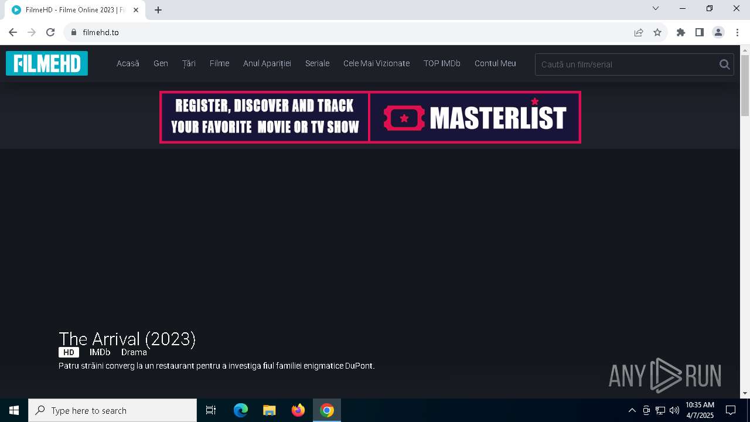Click the HD quality badge
Screen dimensions: 750x422
click(69, 352)
